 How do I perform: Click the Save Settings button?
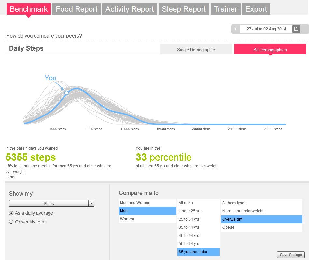[x=291, y=255]
